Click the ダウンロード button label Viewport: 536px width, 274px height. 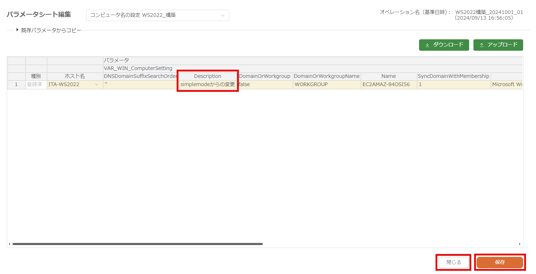[448, 45]
